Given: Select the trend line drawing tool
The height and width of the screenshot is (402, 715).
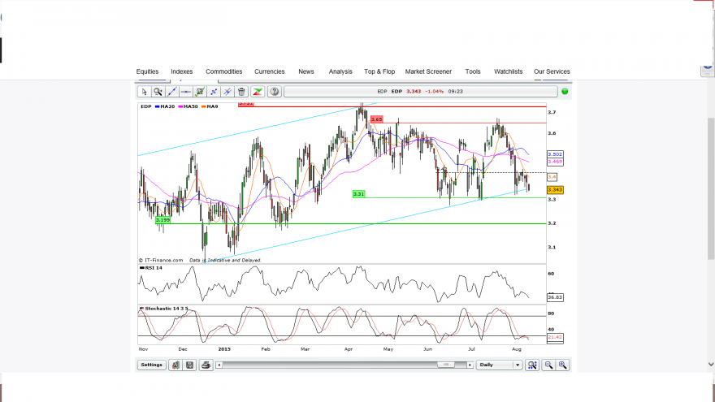Looking at the screenshot, I should click(x=172, y=92).
